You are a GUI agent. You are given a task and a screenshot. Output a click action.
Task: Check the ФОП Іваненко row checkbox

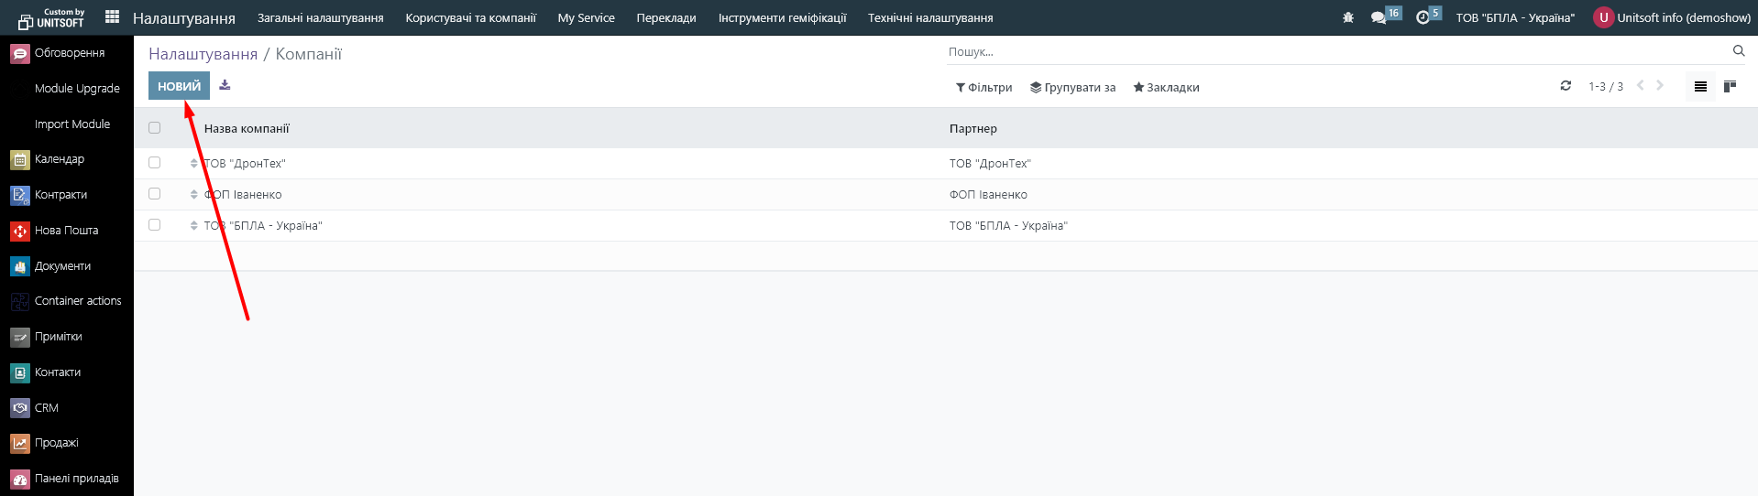pyautogui.click(x=154, y=194)
